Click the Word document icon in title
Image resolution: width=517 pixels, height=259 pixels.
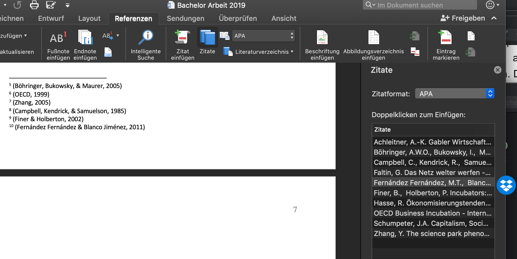point(171,5)
